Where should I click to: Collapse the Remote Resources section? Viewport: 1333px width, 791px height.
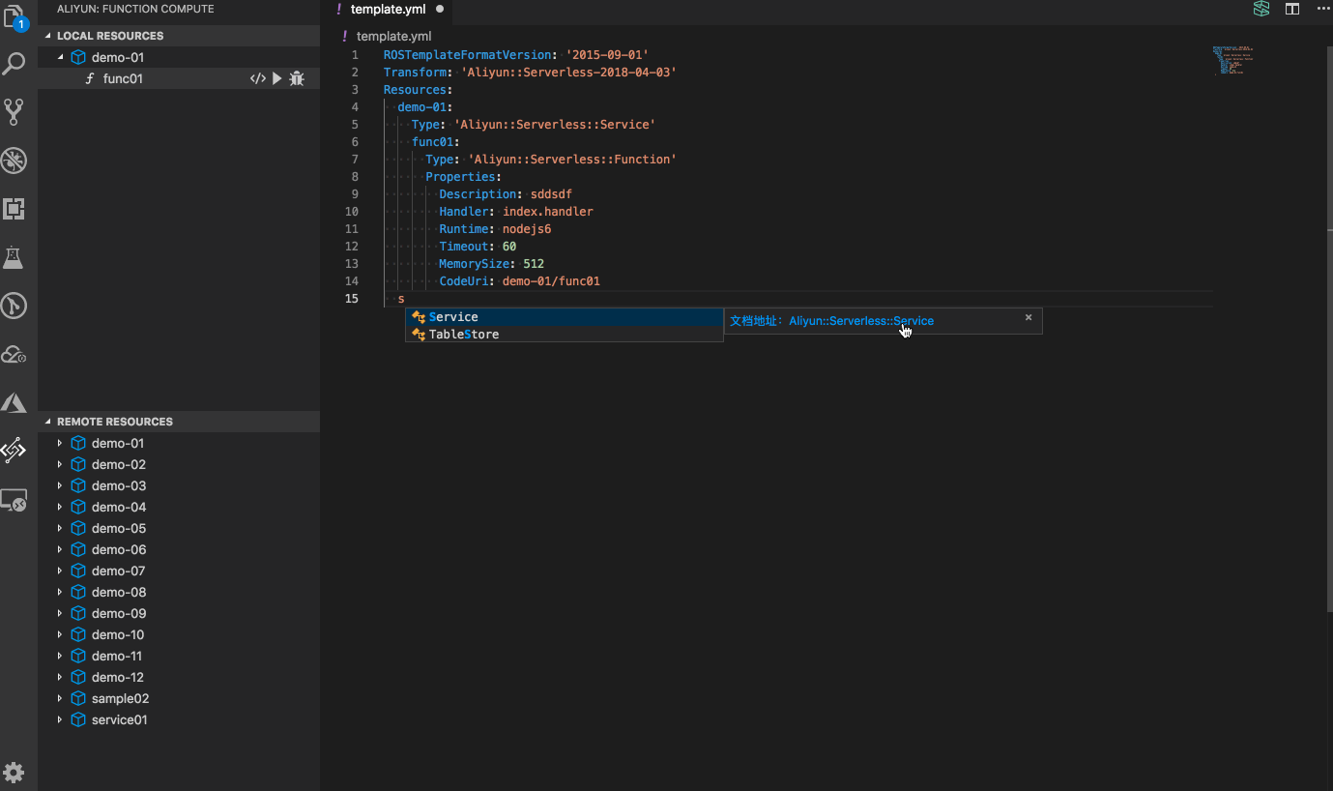pyautogui.click(x=49, y=422)
